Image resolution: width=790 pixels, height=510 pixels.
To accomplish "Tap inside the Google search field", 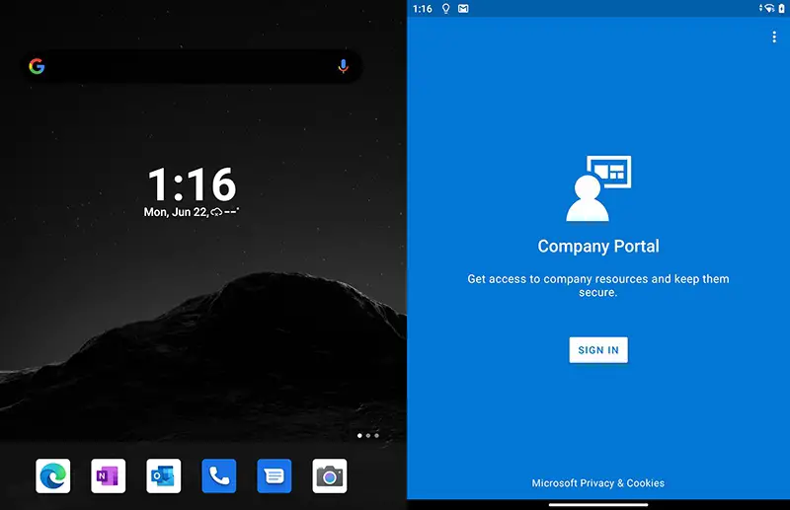I will tap(192, 66).
